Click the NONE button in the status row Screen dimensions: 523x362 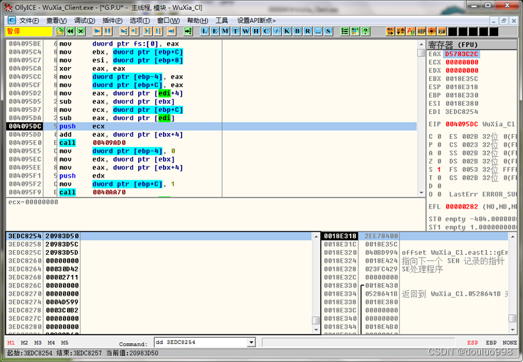(510, 343)
